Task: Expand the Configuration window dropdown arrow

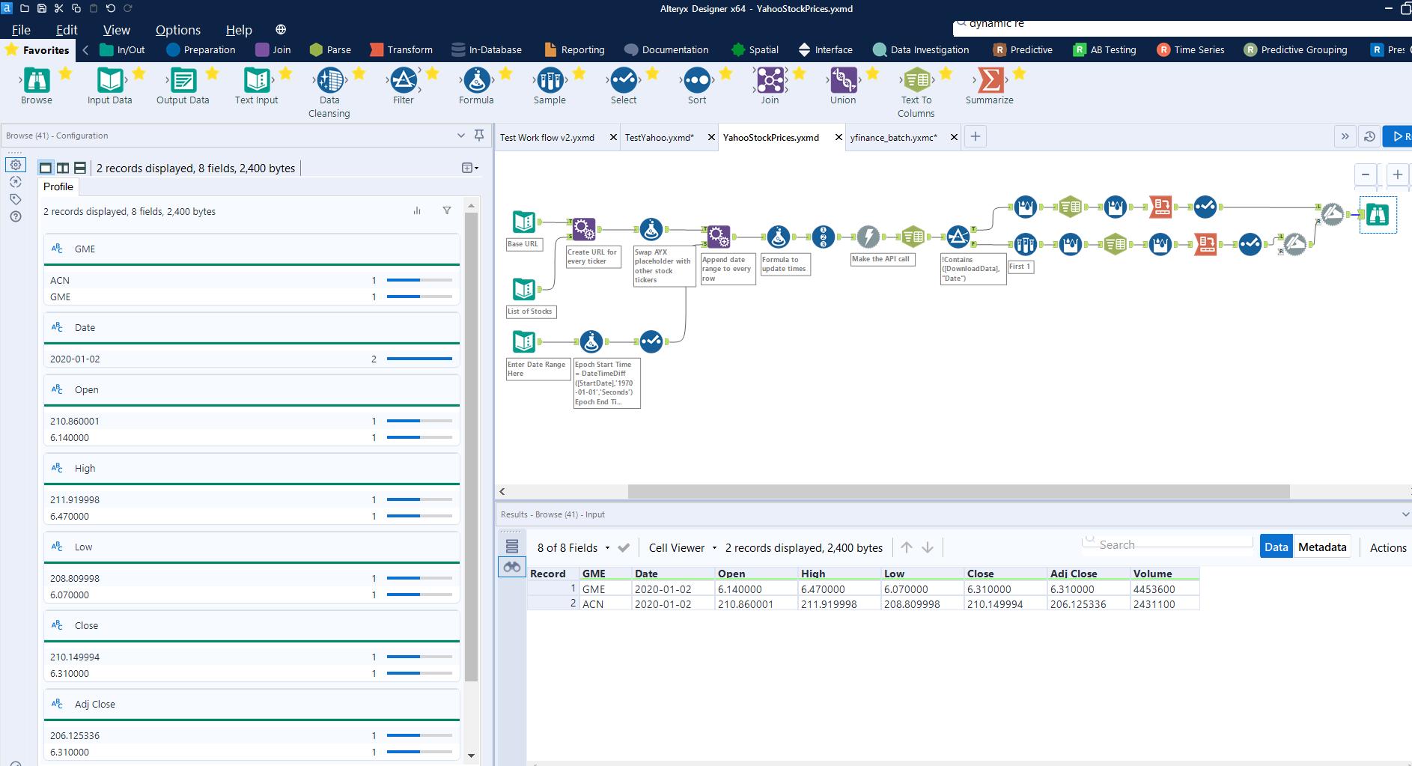Action: (x=461, y=136)
